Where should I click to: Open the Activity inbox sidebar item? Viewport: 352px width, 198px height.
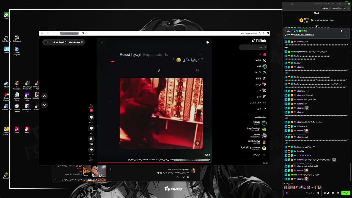(265, 90)
